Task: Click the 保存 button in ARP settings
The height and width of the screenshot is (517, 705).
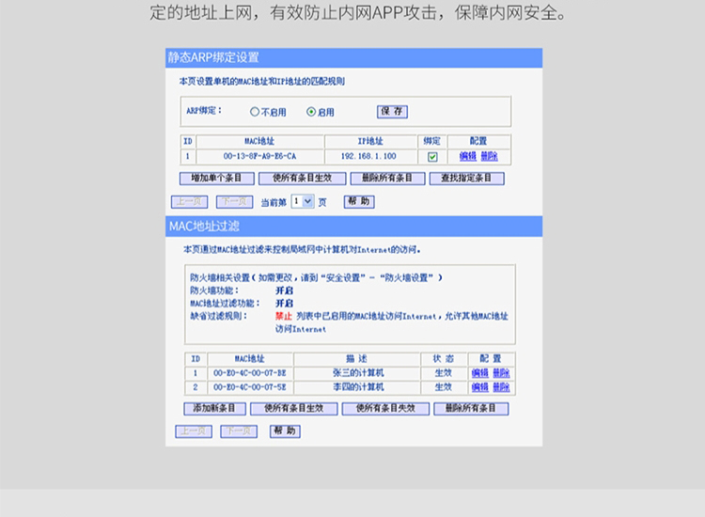Action: pos(393,111)
